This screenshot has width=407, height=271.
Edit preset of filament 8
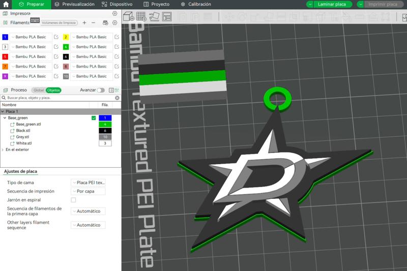tap(117, 67)
